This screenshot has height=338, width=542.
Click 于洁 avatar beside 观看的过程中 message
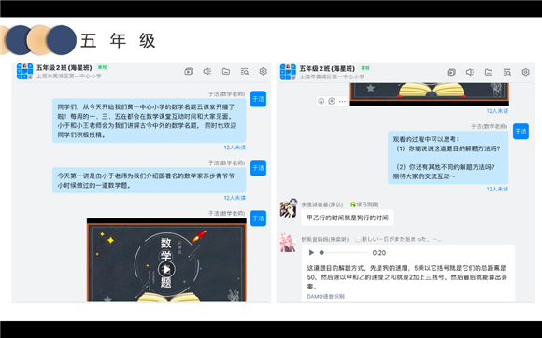[521, 132]
